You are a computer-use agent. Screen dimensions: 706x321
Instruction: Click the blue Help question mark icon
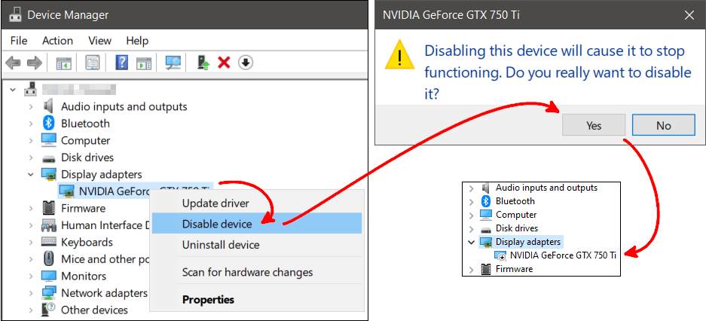pyautogui.click(x=121, y=63)
